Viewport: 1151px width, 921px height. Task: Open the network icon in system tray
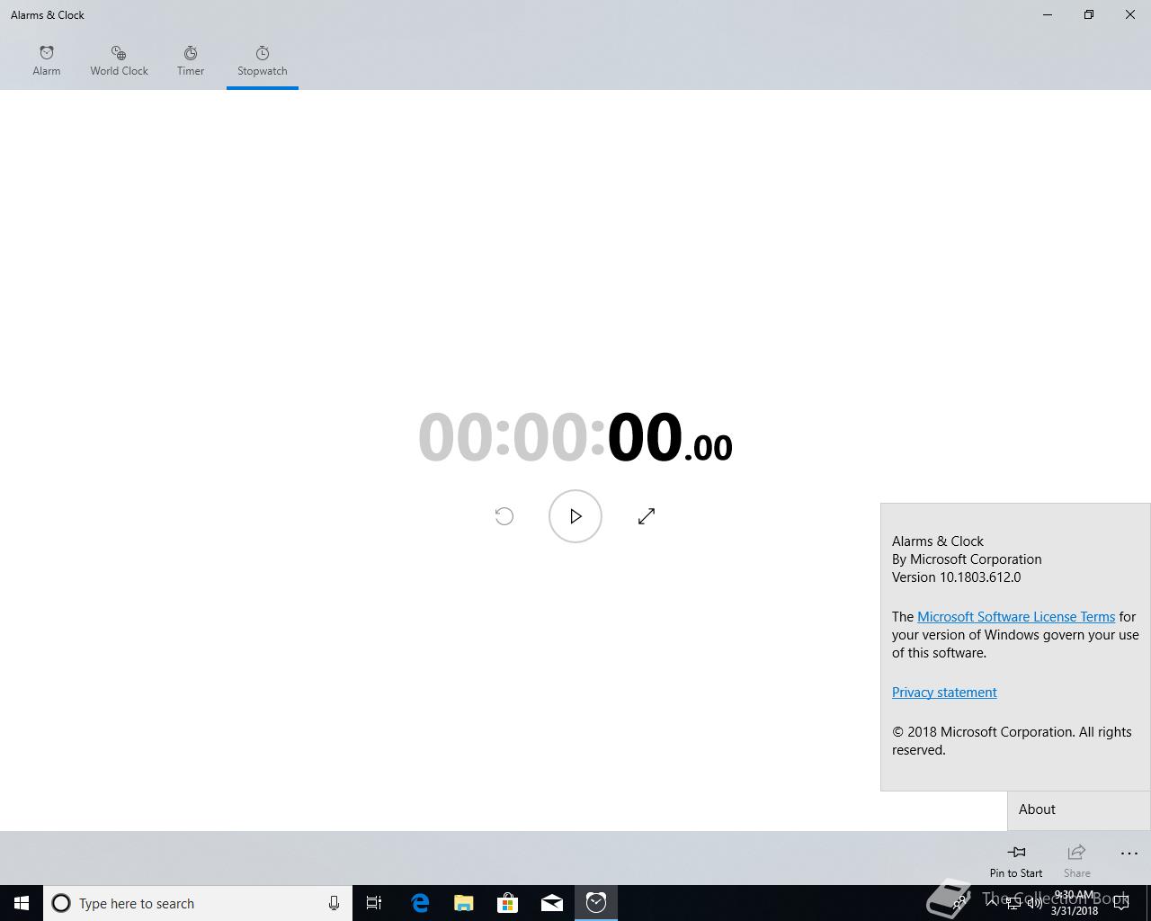click(x=1013, y=903)
